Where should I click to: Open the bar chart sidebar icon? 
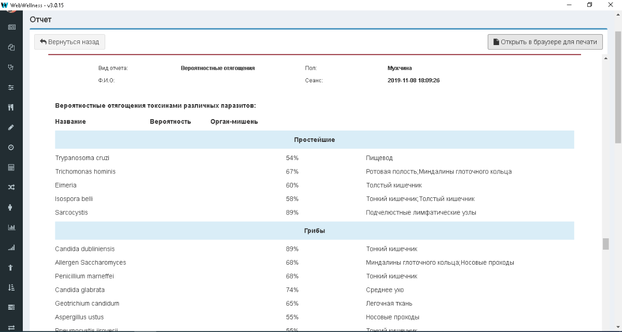11,227
